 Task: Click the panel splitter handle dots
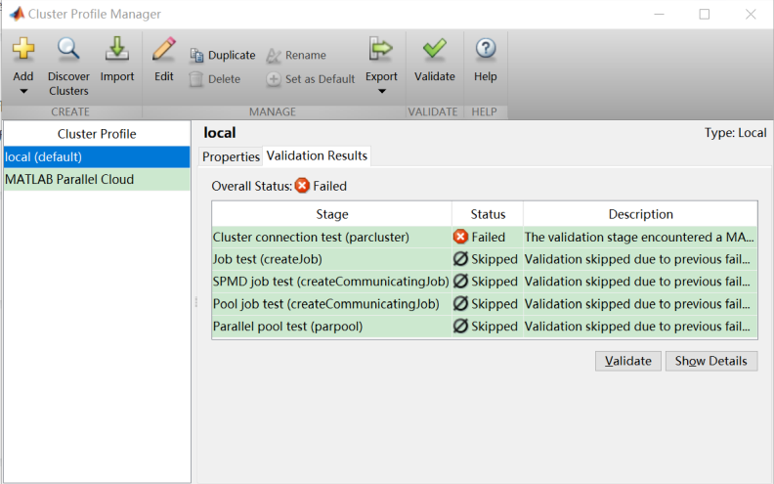(196, 302)
